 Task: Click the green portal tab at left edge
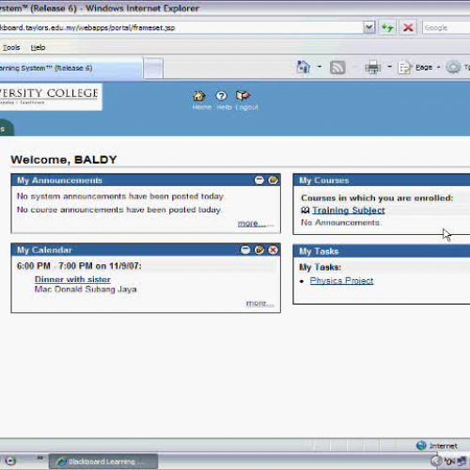7,128
